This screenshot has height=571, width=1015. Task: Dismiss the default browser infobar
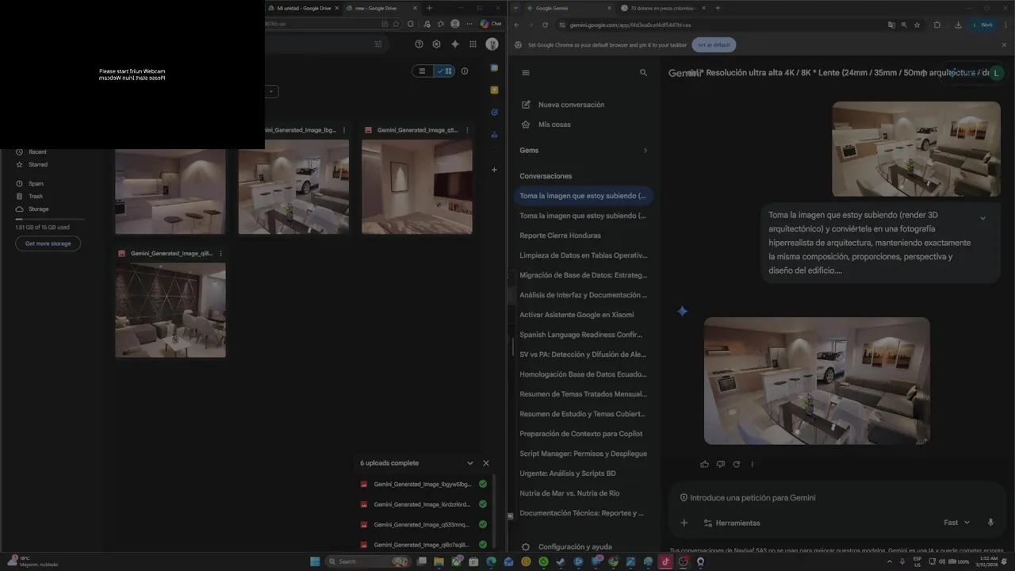[1003, 44]
